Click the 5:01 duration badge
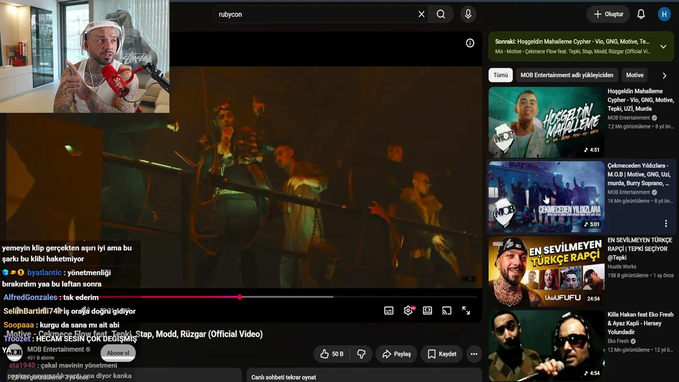Screen dimensions: 679x382 coord(591,224)
